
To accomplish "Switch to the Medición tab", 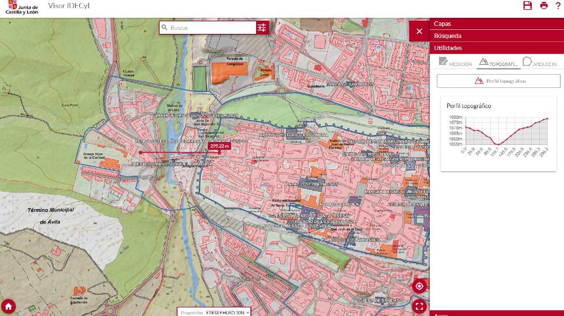I will [455, 63].
